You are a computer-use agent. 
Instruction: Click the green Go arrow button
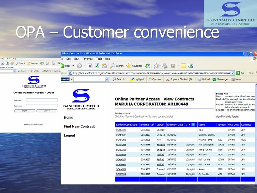point(238,73)
